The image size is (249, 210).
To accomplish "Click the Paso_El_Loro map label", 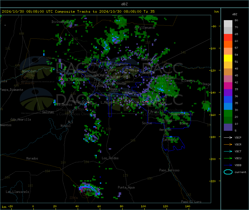I will coord(191,202).
